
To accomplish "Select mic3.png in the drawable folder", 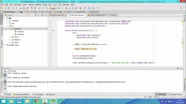I will 19,31.
